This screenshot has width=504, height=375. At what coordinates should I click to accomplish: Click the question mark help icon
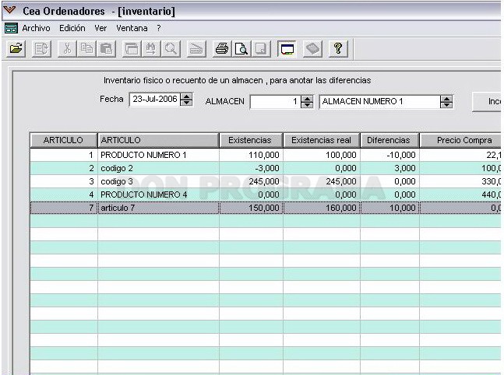tap(338, 49)
